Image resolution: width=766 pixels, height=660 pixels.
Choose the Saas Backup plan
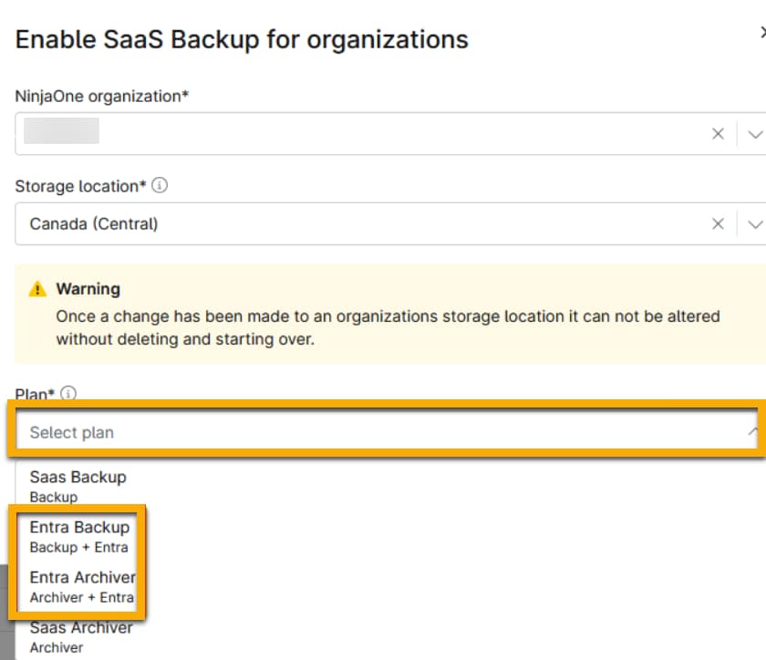click(x=78, y=486)
